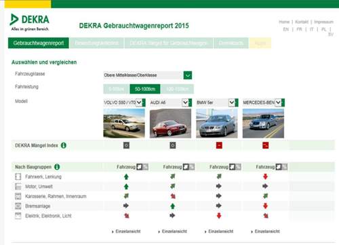The height and width of the screenshot is (245, 339).
Task: Click Volvo's green up arrow for Motor, Umwelt
Action: (x=126, y=187)
